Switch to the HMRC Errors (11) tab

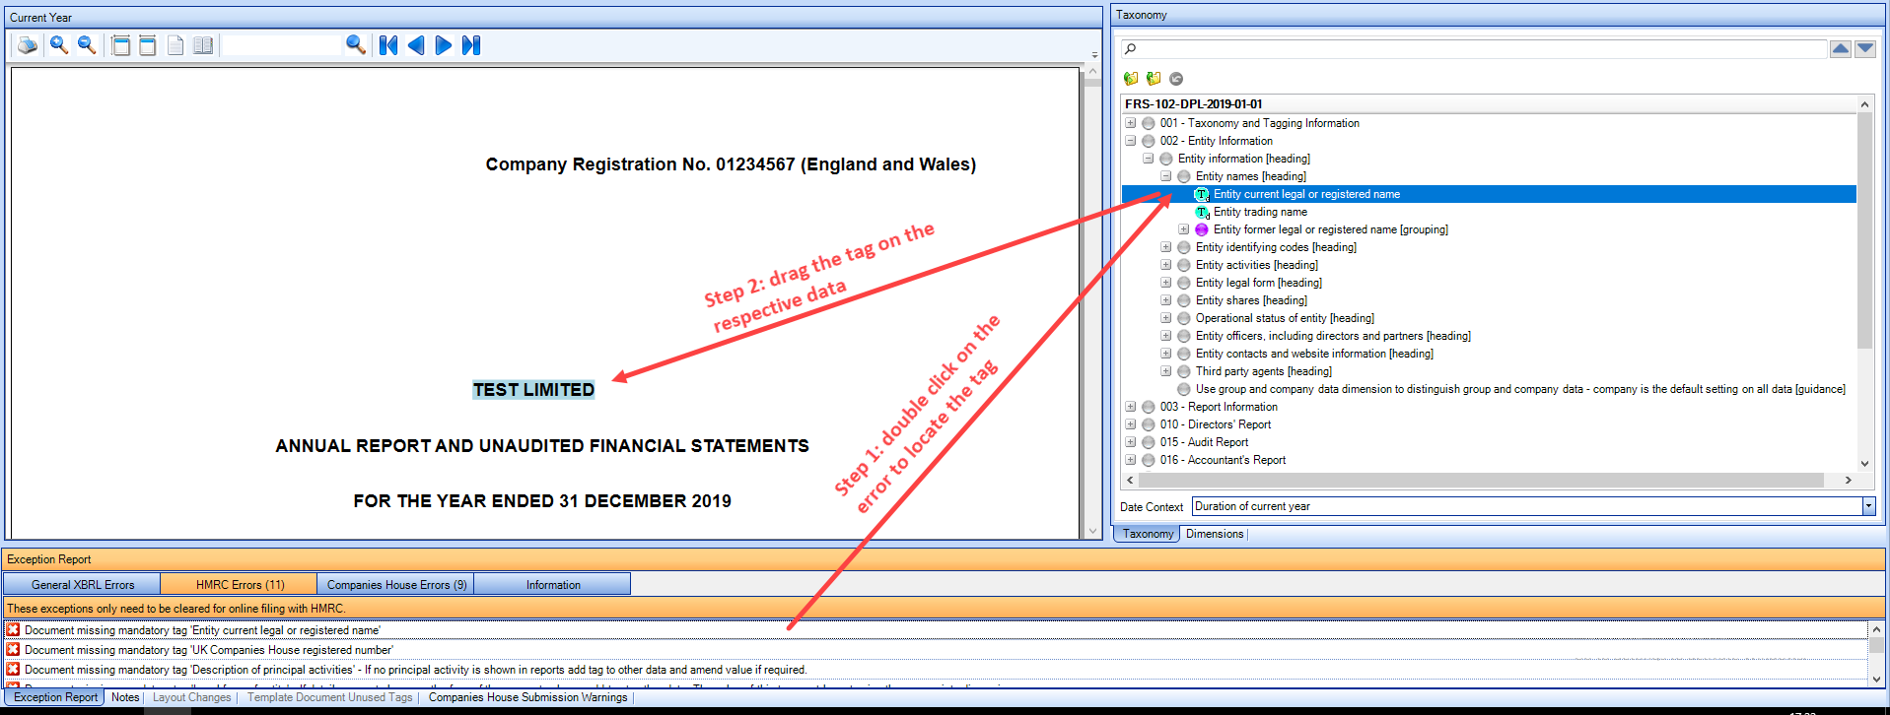click(x=240, y=584)
